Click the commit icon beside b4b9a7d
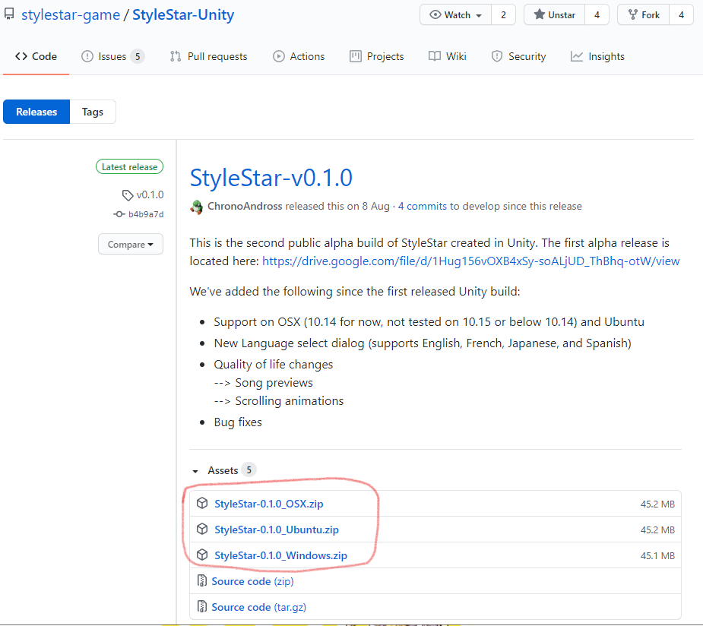This screenshot has height=626, width=703. point(119,214)
